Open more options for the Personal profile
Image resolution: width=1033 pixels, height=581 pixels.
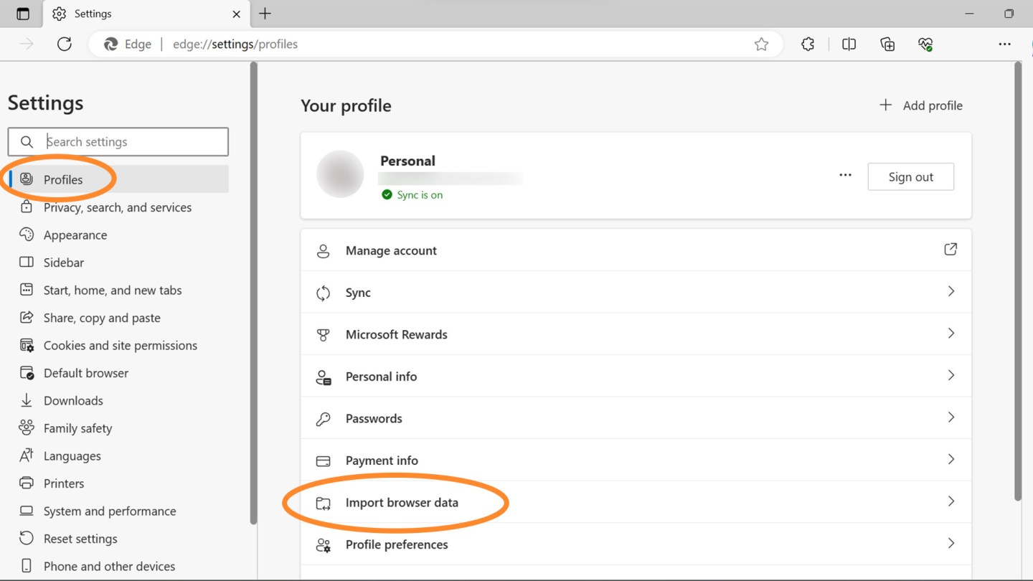tap(845, 174)
